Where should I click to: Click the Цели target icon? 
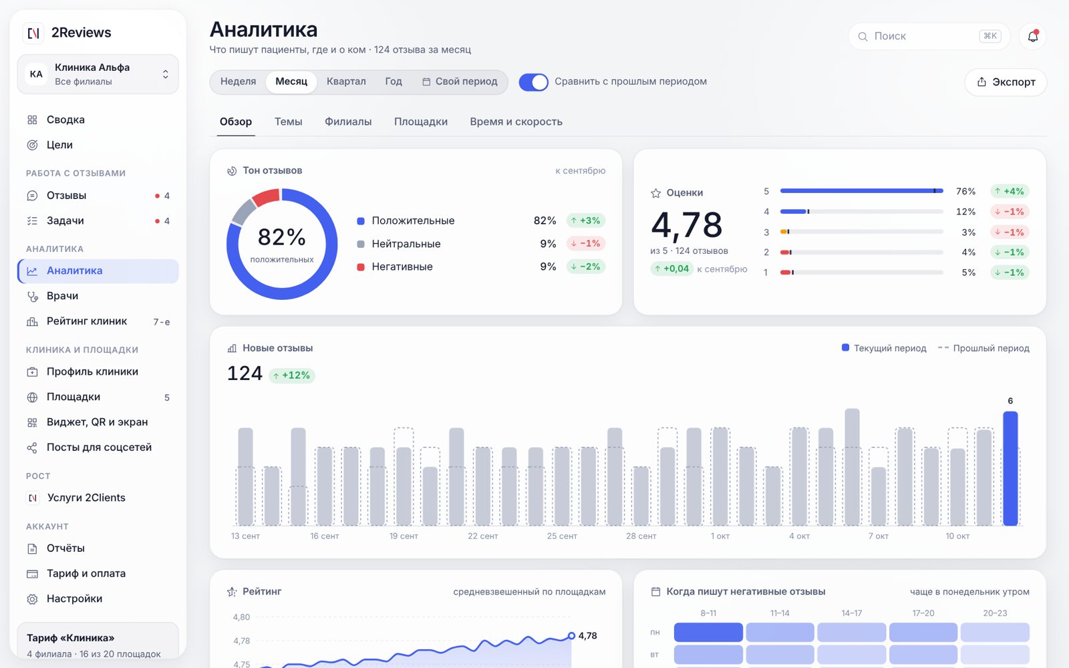point(32,145)
